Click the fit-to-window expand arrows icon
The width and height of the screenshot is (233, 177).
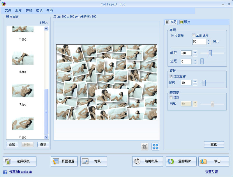[x=155, y=147]
